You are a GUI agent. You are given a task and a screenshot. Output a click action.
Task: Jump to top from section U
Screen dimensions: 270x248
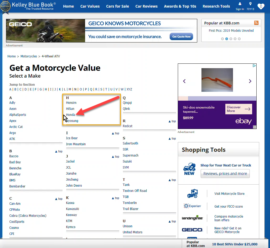pyautogui.click(x=172, y=221)
